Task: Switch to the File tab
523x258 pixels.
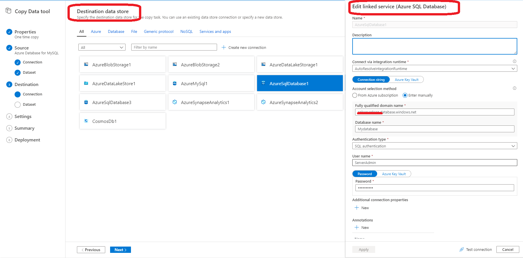Action: (134, 32)
